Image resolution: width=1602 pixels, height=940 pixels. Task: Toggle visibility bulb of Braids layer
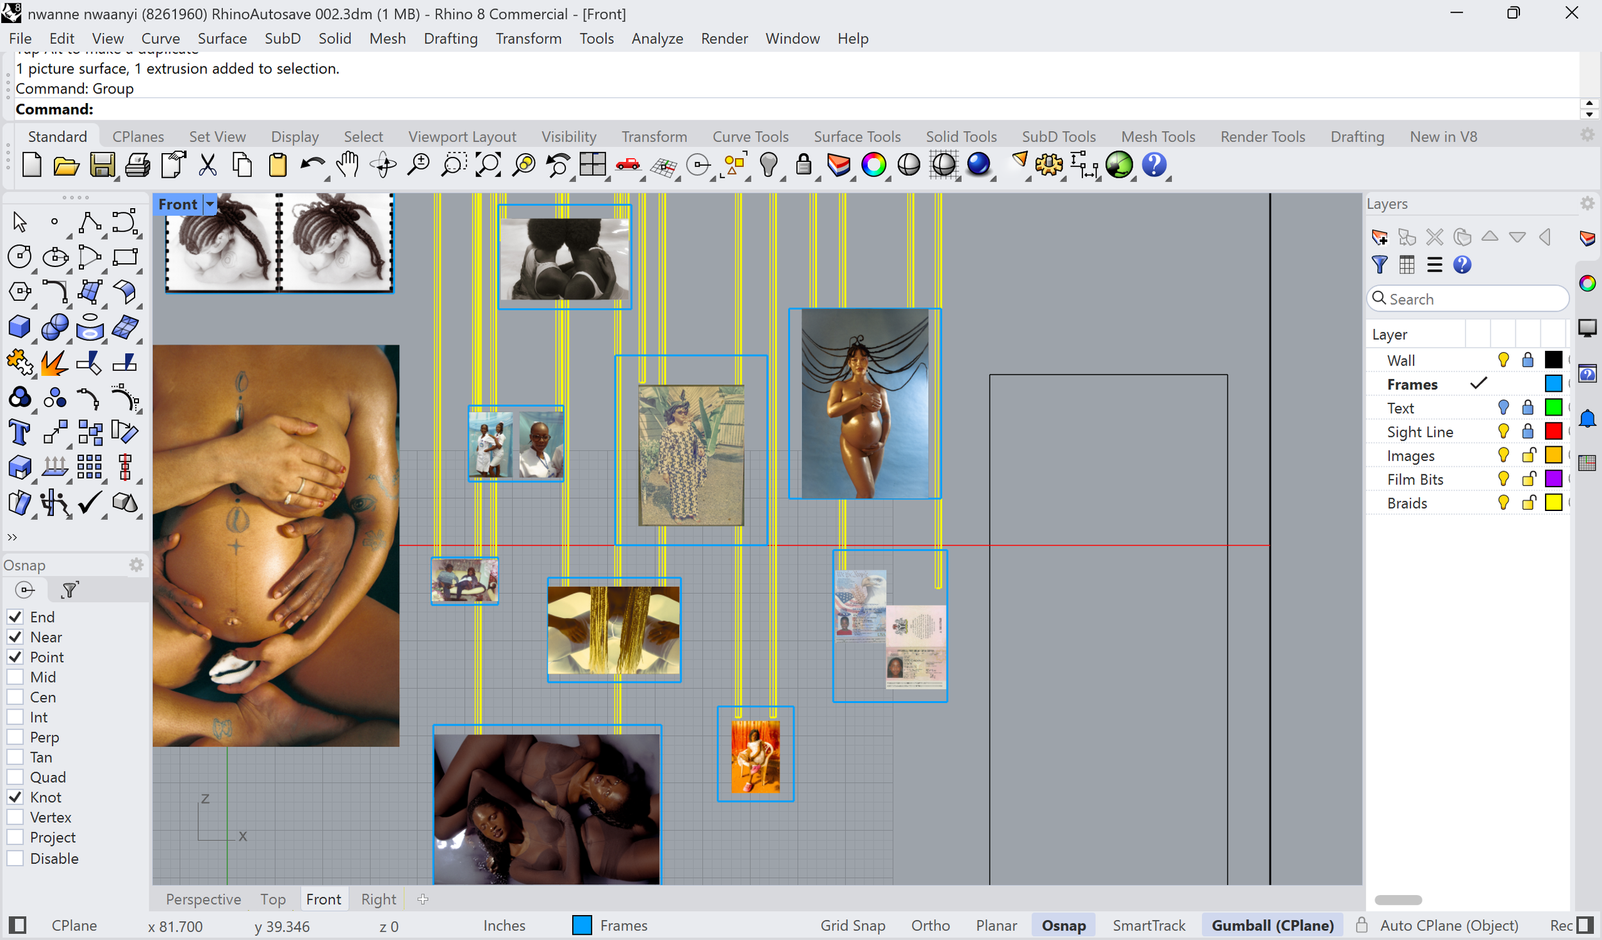[x=1503, y=503]
